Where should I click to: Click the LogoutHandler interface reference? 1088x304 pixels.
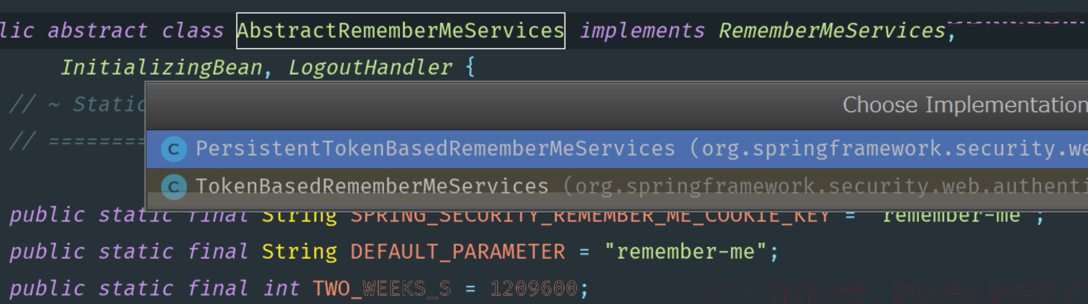coord(370,67)
